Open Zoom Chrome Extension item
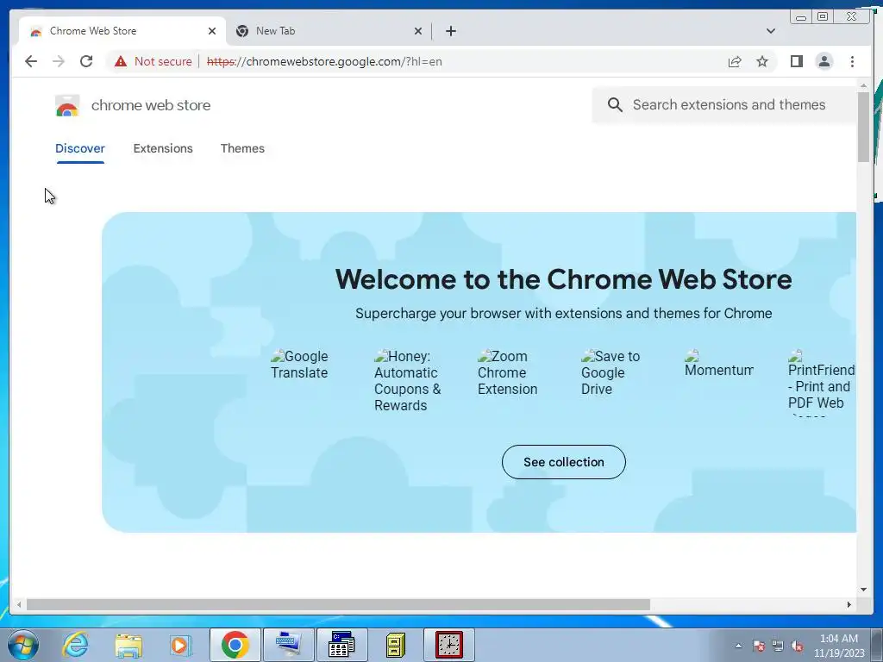The height and width of the screenshot is (662, 883). pos(507,372)
